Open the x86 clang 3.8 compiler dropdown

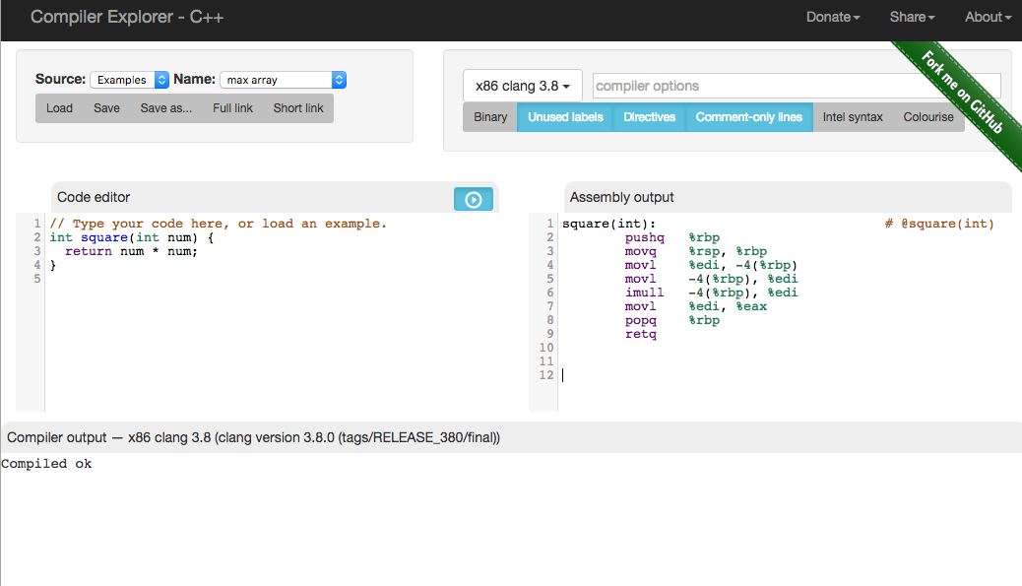(x=523, y=86)
